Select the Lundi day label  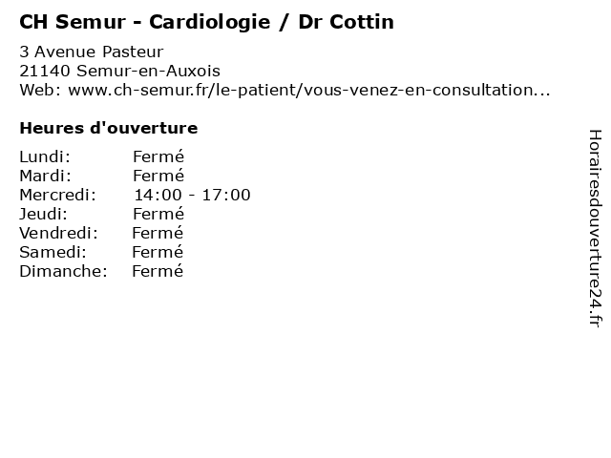point(45,156)
